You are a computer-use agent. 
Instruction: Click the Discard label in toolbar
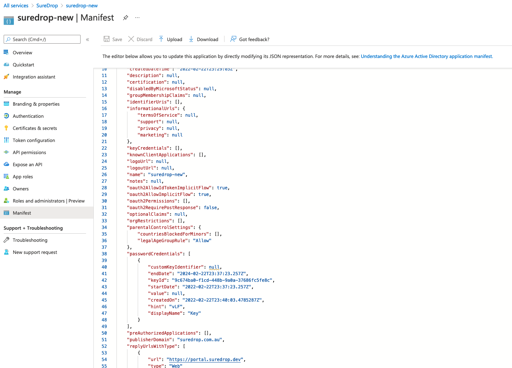pyautogui.click(x=145, y=40)
